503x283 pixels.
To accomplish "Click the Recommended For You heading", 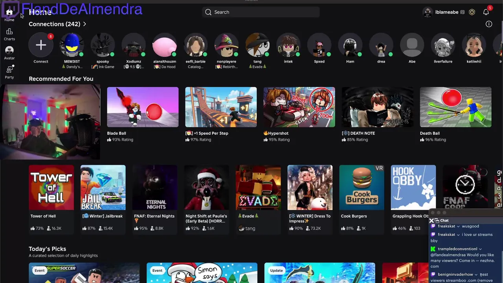I will [61, 79].
